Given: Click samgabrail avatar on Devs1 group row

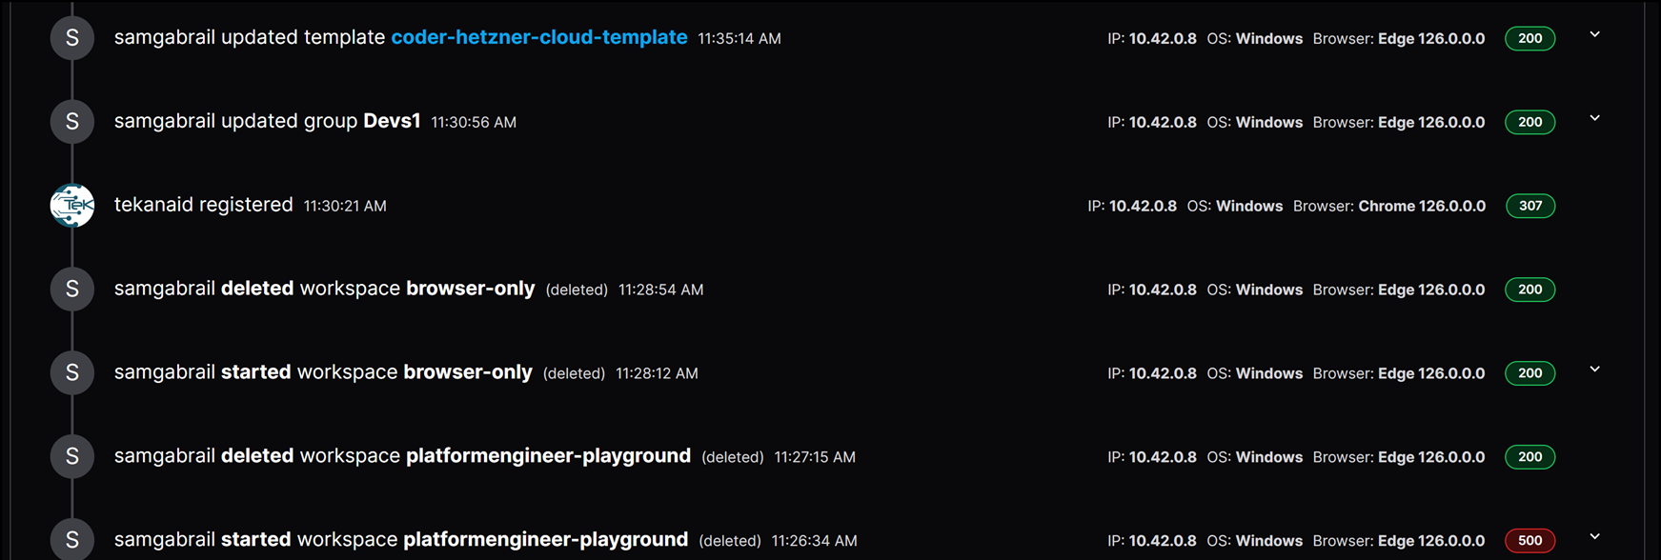Looking at the screenshot, I should click(x=72, y=122).
